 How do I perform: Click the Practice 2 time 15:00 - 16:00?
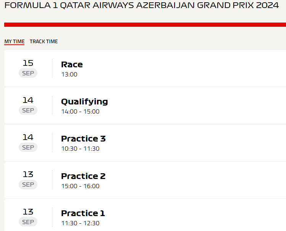(80, 186)
